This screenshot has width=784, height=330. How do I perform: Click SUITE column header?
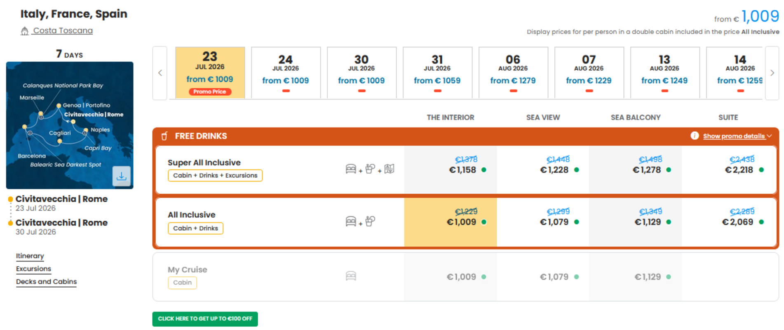pos(728,118)
